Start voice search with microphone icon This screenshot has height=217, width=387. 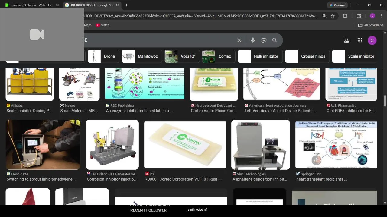[x=253, y=40]
